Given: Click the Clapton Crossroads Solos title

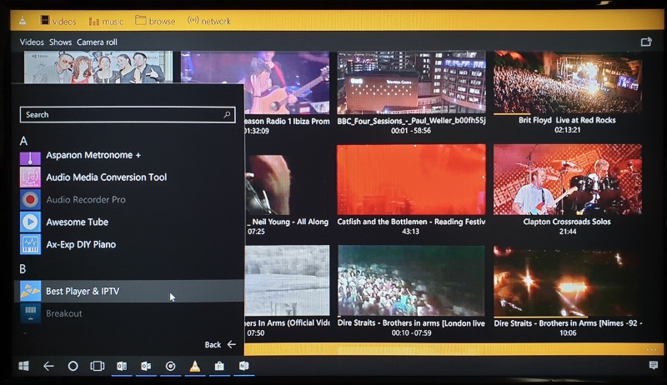Looking at the screenshot, I should click(x=567, y=222).
